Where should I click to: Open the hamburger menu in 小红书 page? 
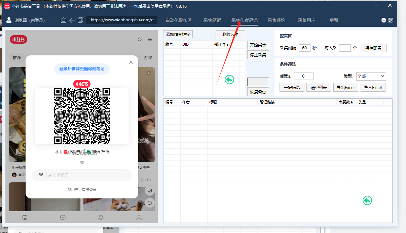click(x=150, y=40)
